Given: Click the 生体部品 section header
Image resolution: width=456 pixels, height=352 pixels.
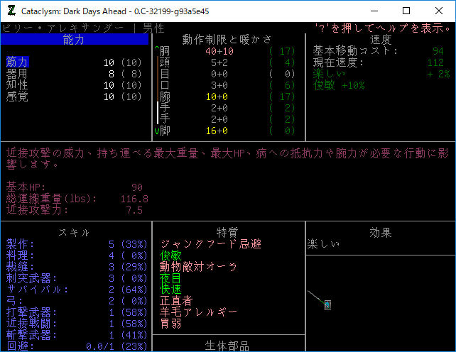Looking at the screenshot, I should [227, 346].
